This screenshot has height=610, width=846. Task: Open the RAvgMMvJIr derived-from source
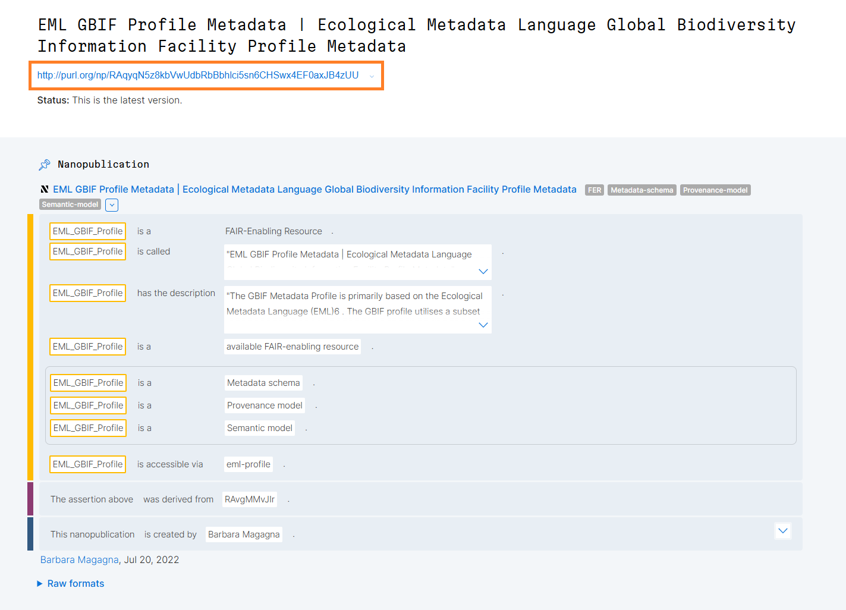(x=250, y=499)
